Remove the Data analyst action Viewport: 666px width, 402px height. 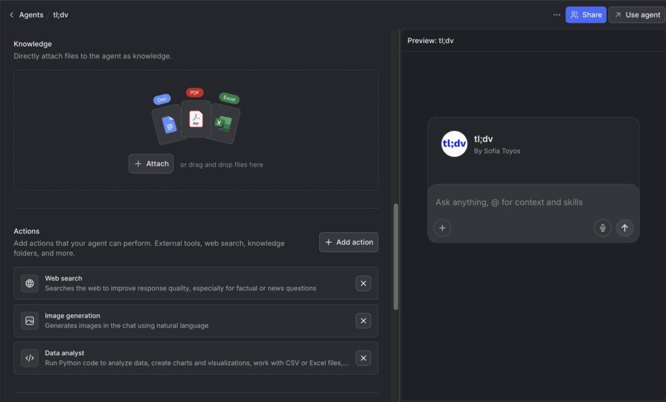point(363,358)
